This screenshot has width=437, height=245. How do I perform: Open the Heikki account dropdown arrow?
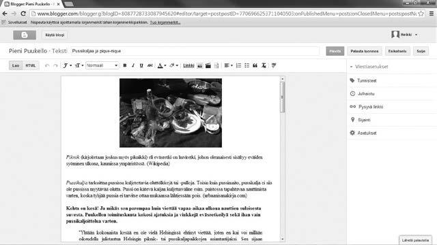pyautogui.click(x=417, y=35)
